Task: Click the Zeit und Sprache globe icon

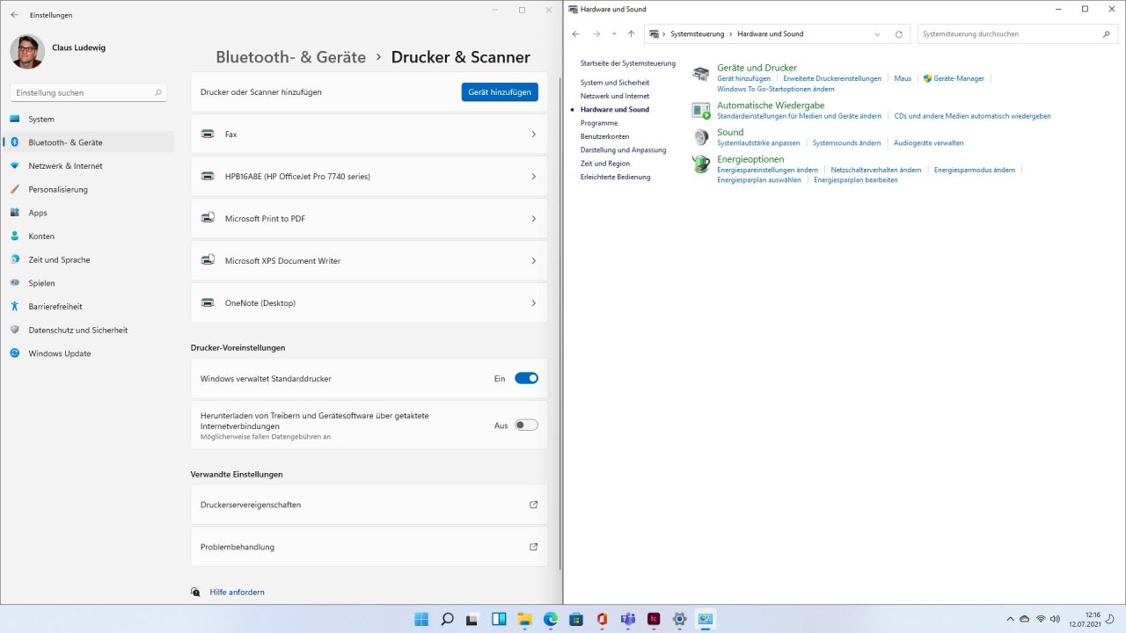Action: [14, 259]
